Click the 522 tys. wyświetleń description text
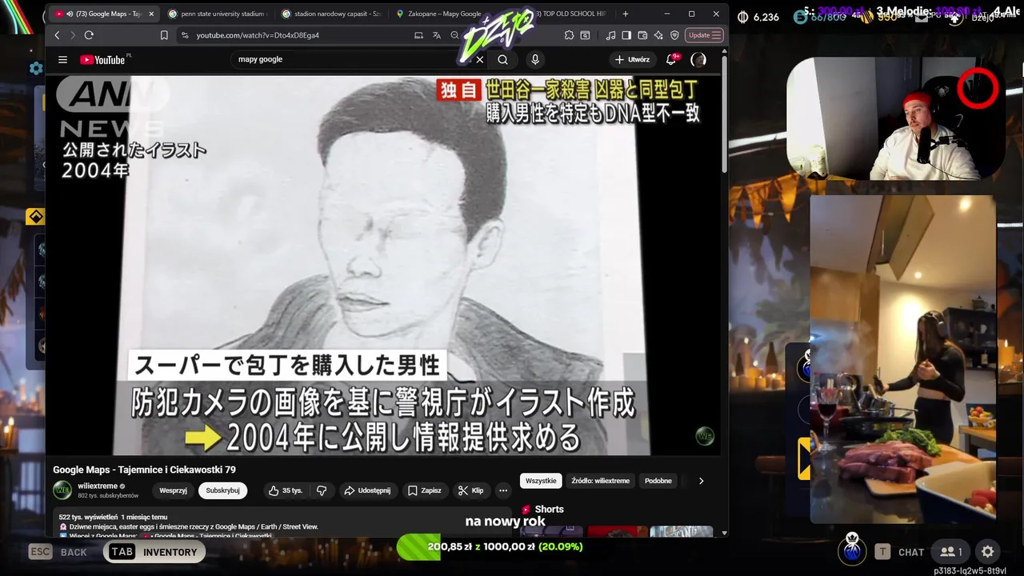1024x576 pixels. (x=113, y=517)
